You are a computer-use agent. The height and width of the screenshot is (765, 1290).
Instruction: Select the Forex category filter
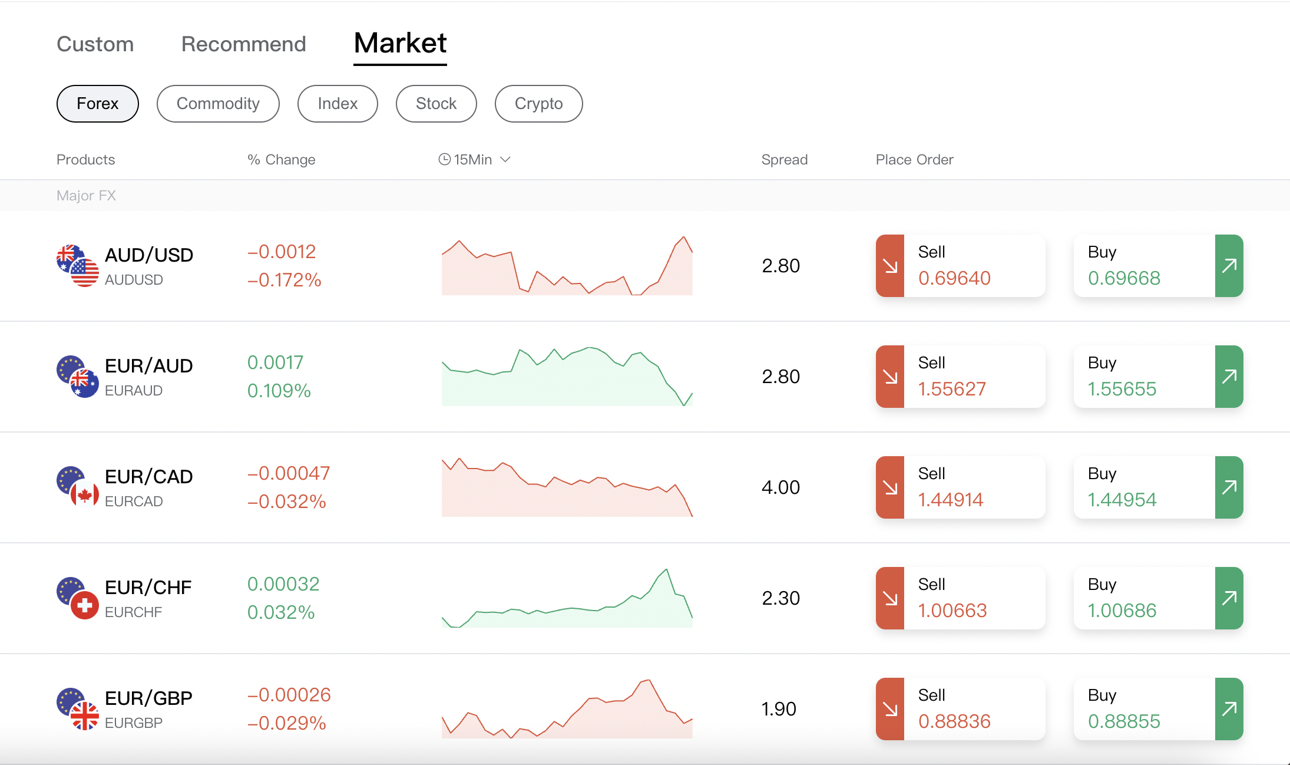click(x=98, y=104)
